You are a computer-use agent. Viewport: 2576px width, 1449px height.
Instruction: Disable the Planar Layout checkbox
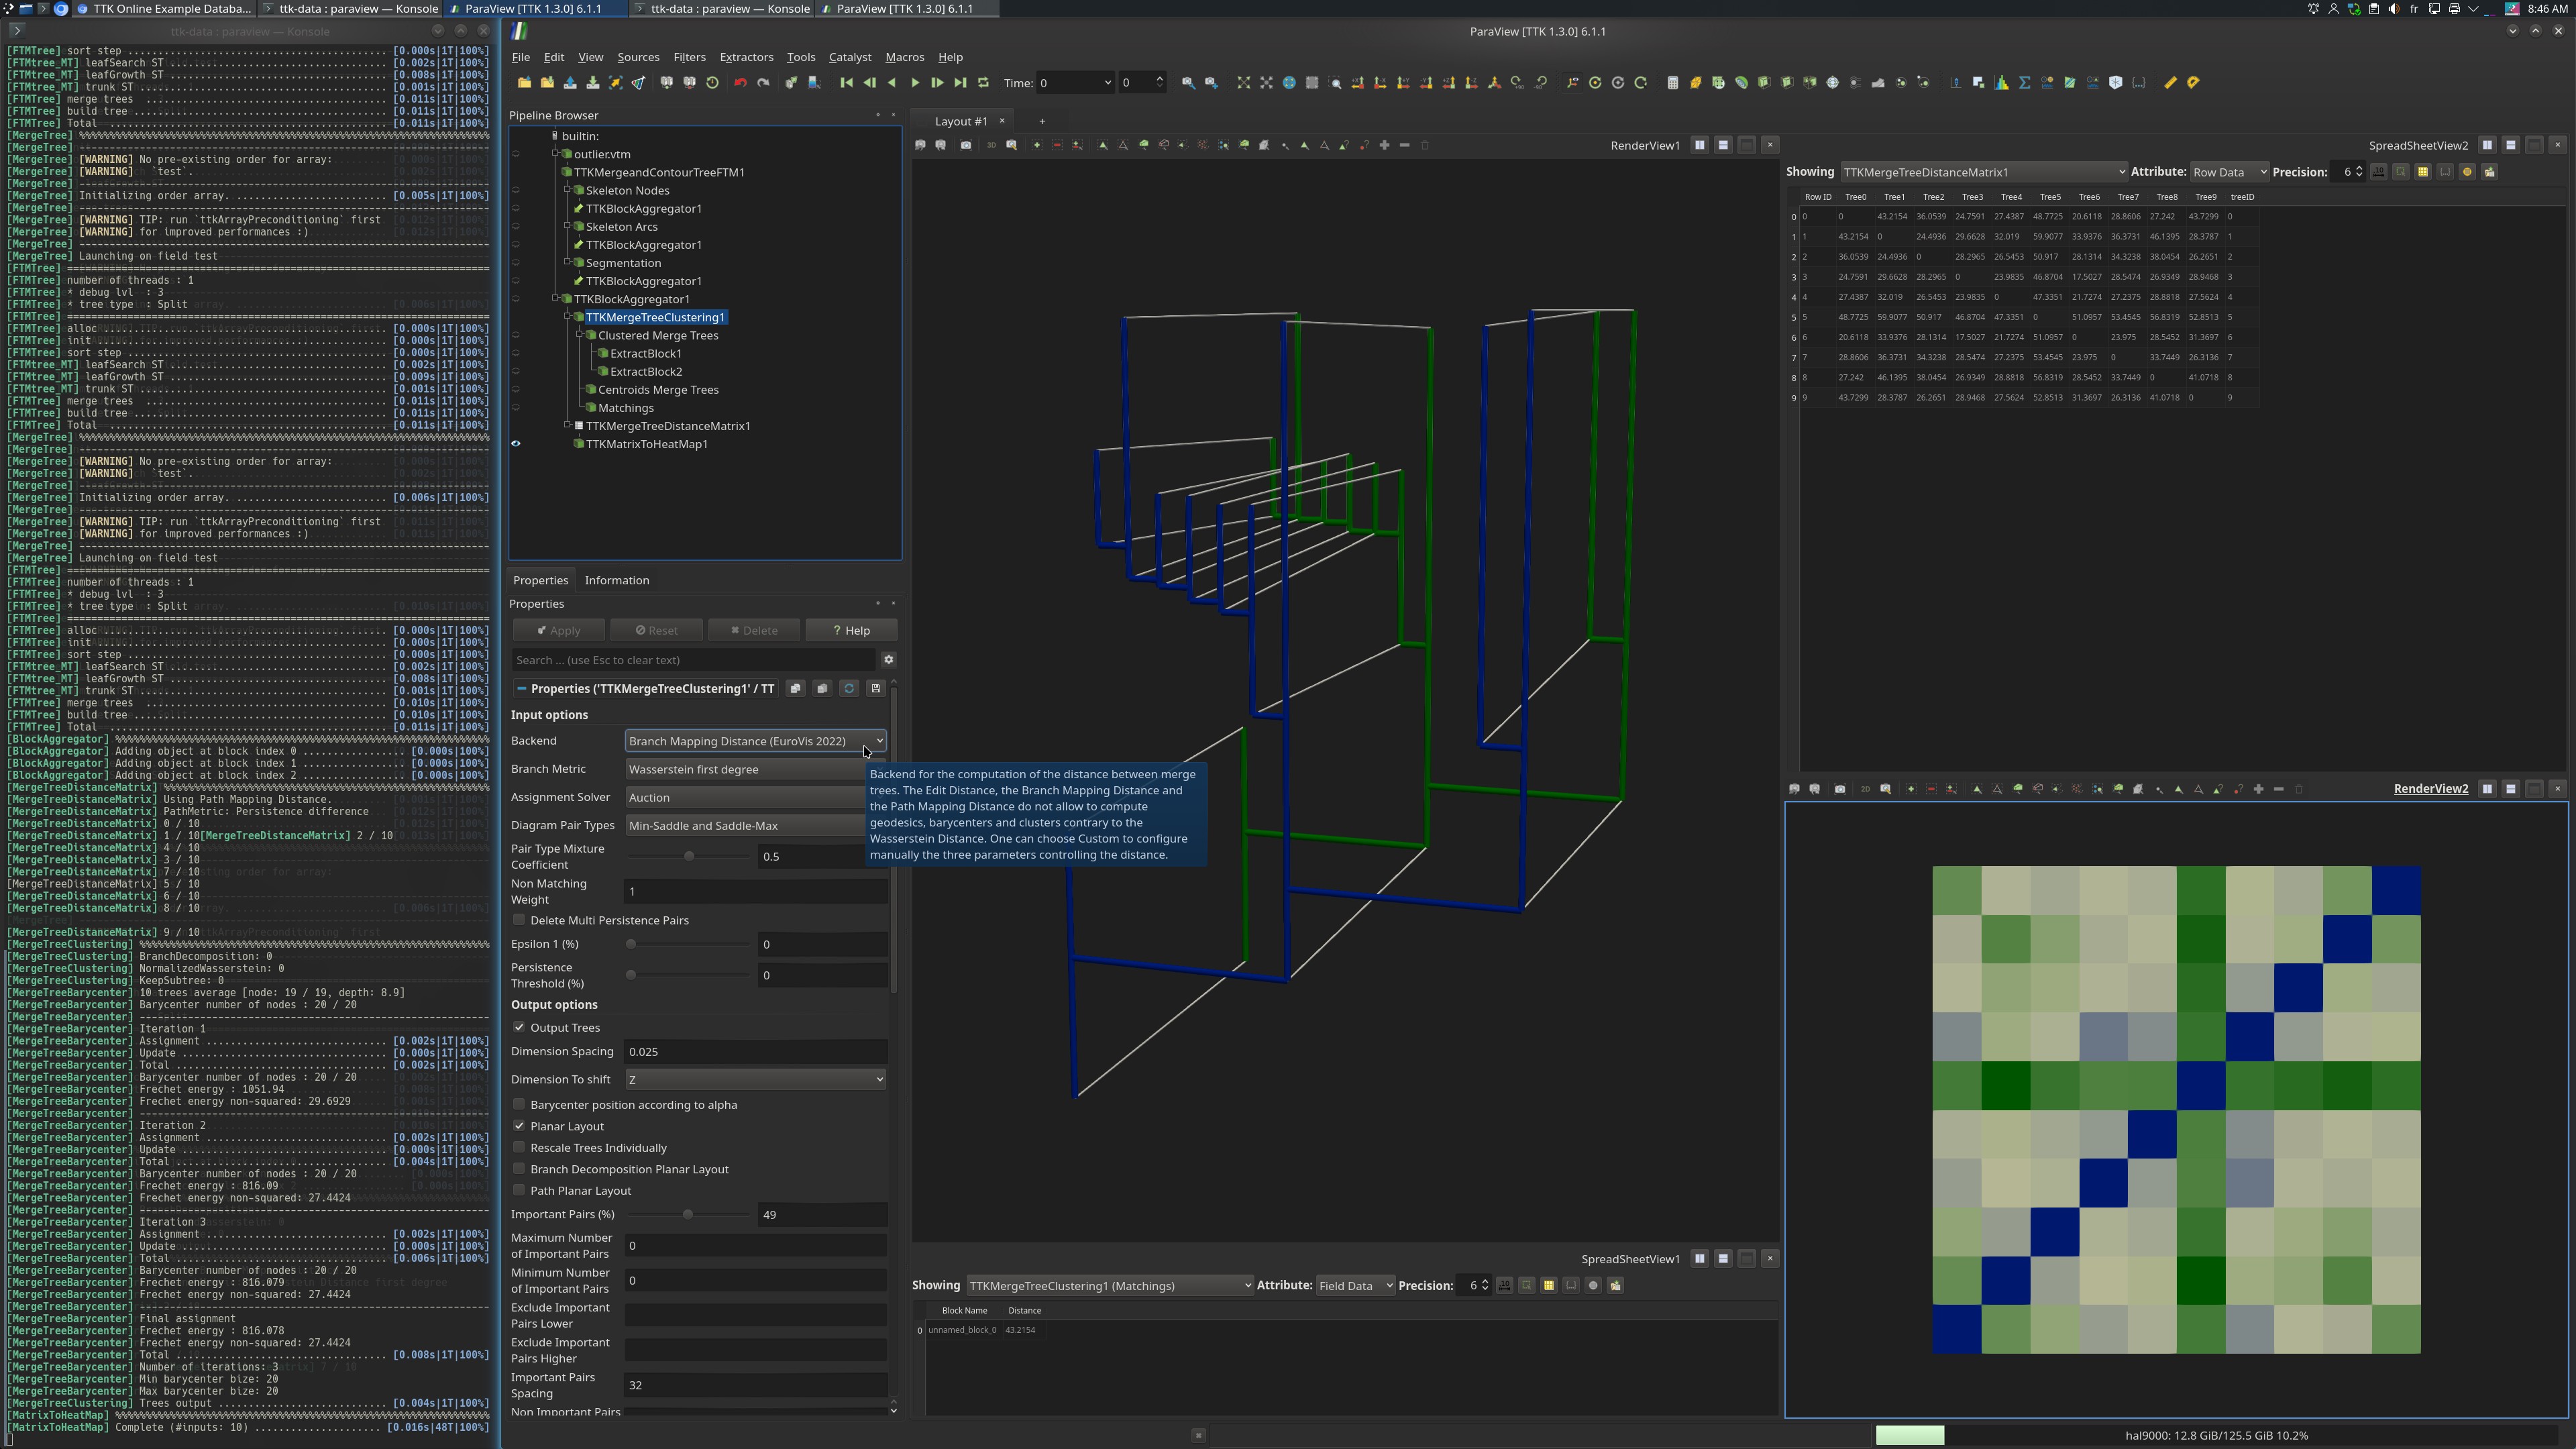519,1126
